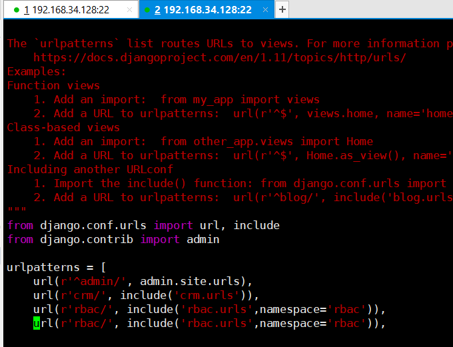The height and width of the screenshot is (347, 453).
Task: Click the 'Class-based views' comment line
Action: tap(63, 127)
